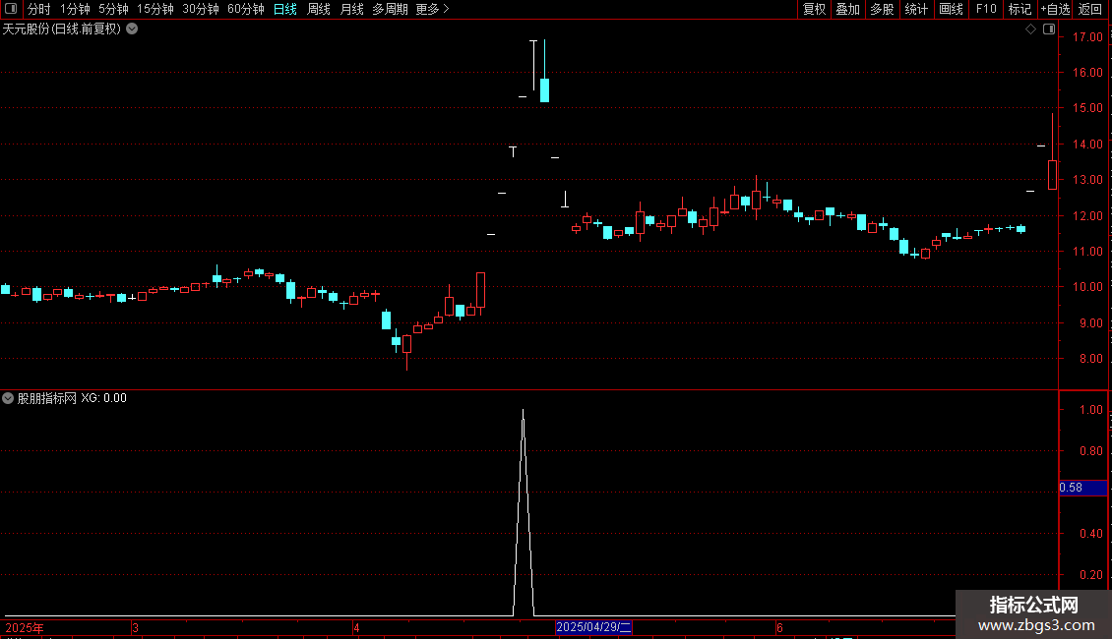This screenshot has width=1112, height=639.
Task: Select the 1分钟 period tab
Action: coord(75,9)
